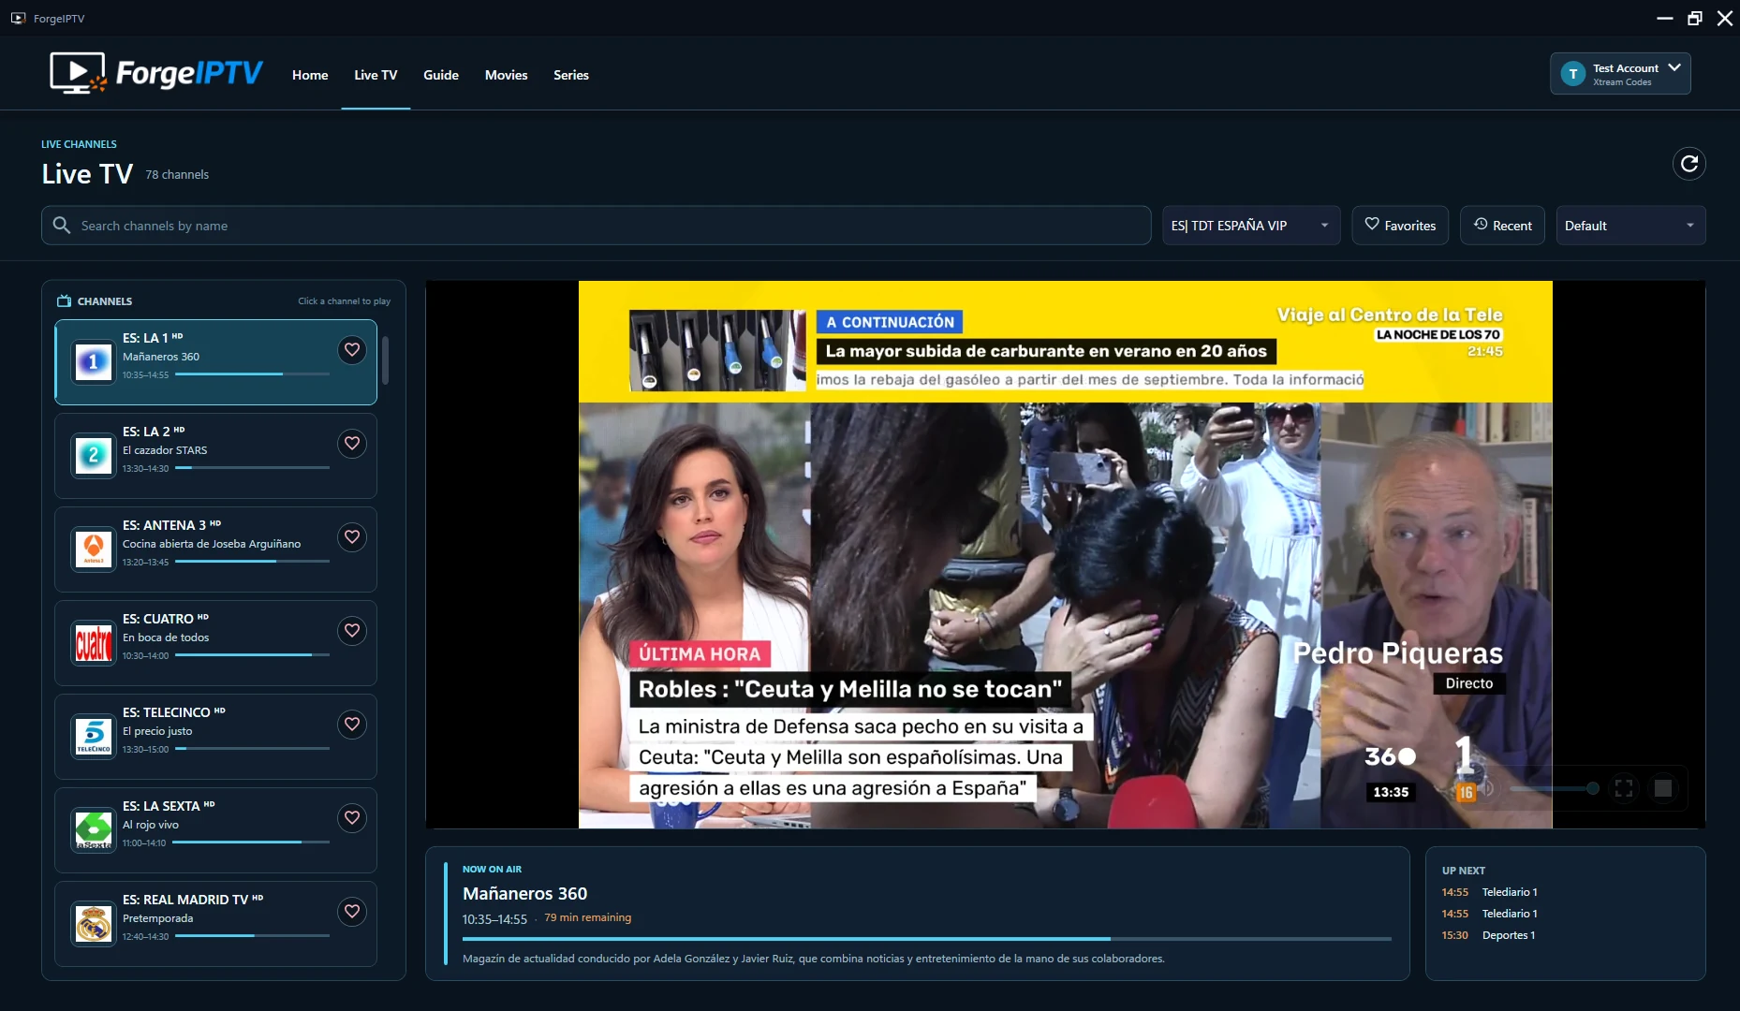Minimize the ForgeIPTV window
This screenshot has width=1740, height=1011.
1664,18
